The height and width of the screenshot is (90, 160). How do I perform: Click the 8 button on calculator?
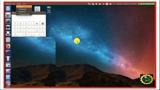[x=20, y=24]
